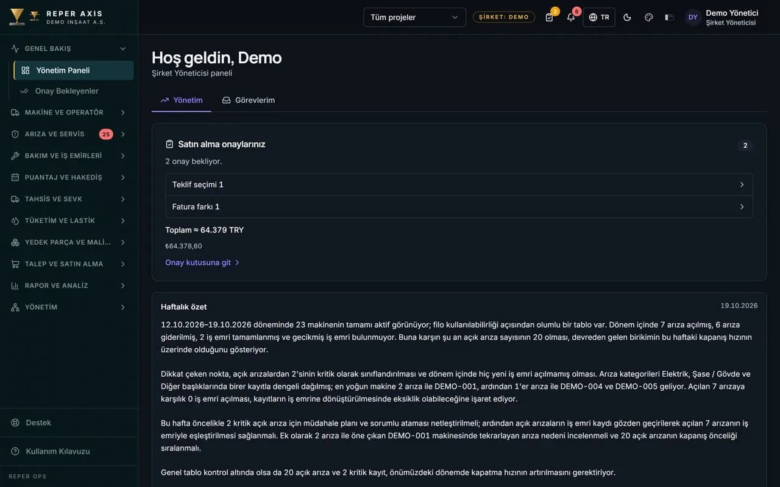This screenshot has height=487, width=780.
Task: Click the DY user avatar
Action: tap(693, 17)
